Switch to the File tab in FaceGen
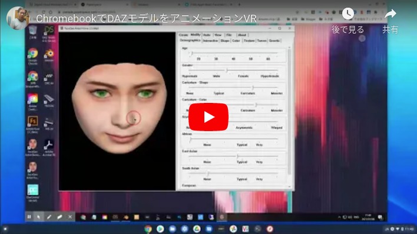417x234 pixels. (229, 35)
